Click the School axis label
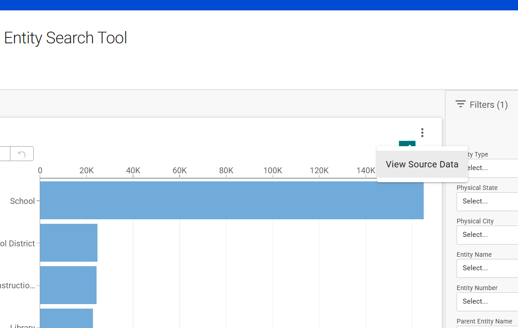This screenshot has height=328, width=518. click(x=22, y=201)
